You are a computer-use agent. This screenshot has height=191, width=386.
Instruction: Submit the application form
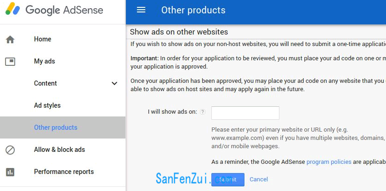[x=228, y=179]
